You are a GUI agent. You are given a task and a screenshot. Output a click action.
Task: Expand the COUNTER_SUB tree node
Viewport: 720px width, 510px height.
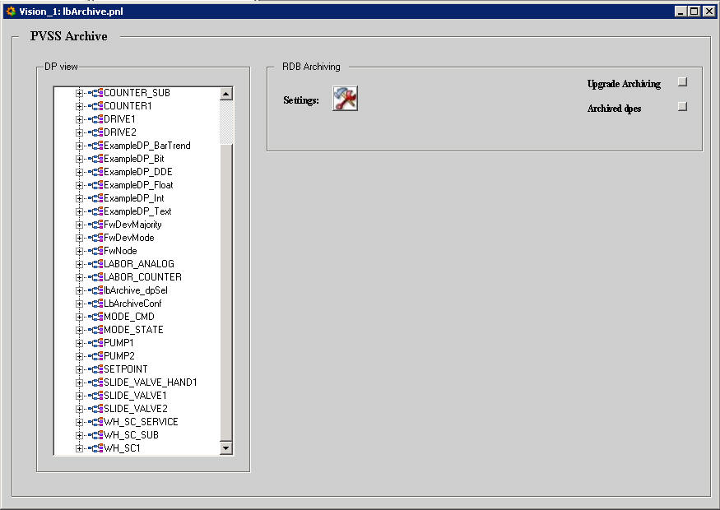pyautogui.click(x=80, y=93)
